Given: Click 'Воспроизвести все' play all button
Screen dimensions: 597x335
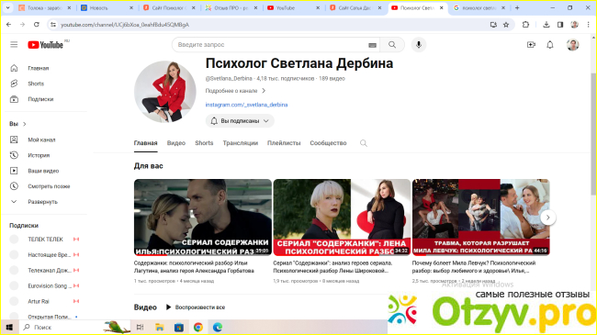Looking at the screenshot, I should 196,307.
